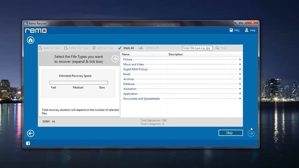Select the Music and Video row

pyautogui.click(x=182, y=64)
